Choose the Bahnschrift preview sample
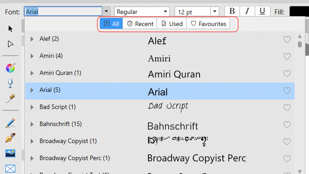Viewport: 309px width, 174px height. (x=173, y=126)
